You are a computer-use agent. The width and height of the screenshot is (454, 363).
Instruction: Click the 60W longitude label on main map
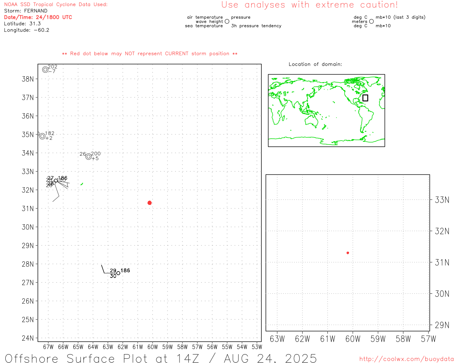click(153, 347)
